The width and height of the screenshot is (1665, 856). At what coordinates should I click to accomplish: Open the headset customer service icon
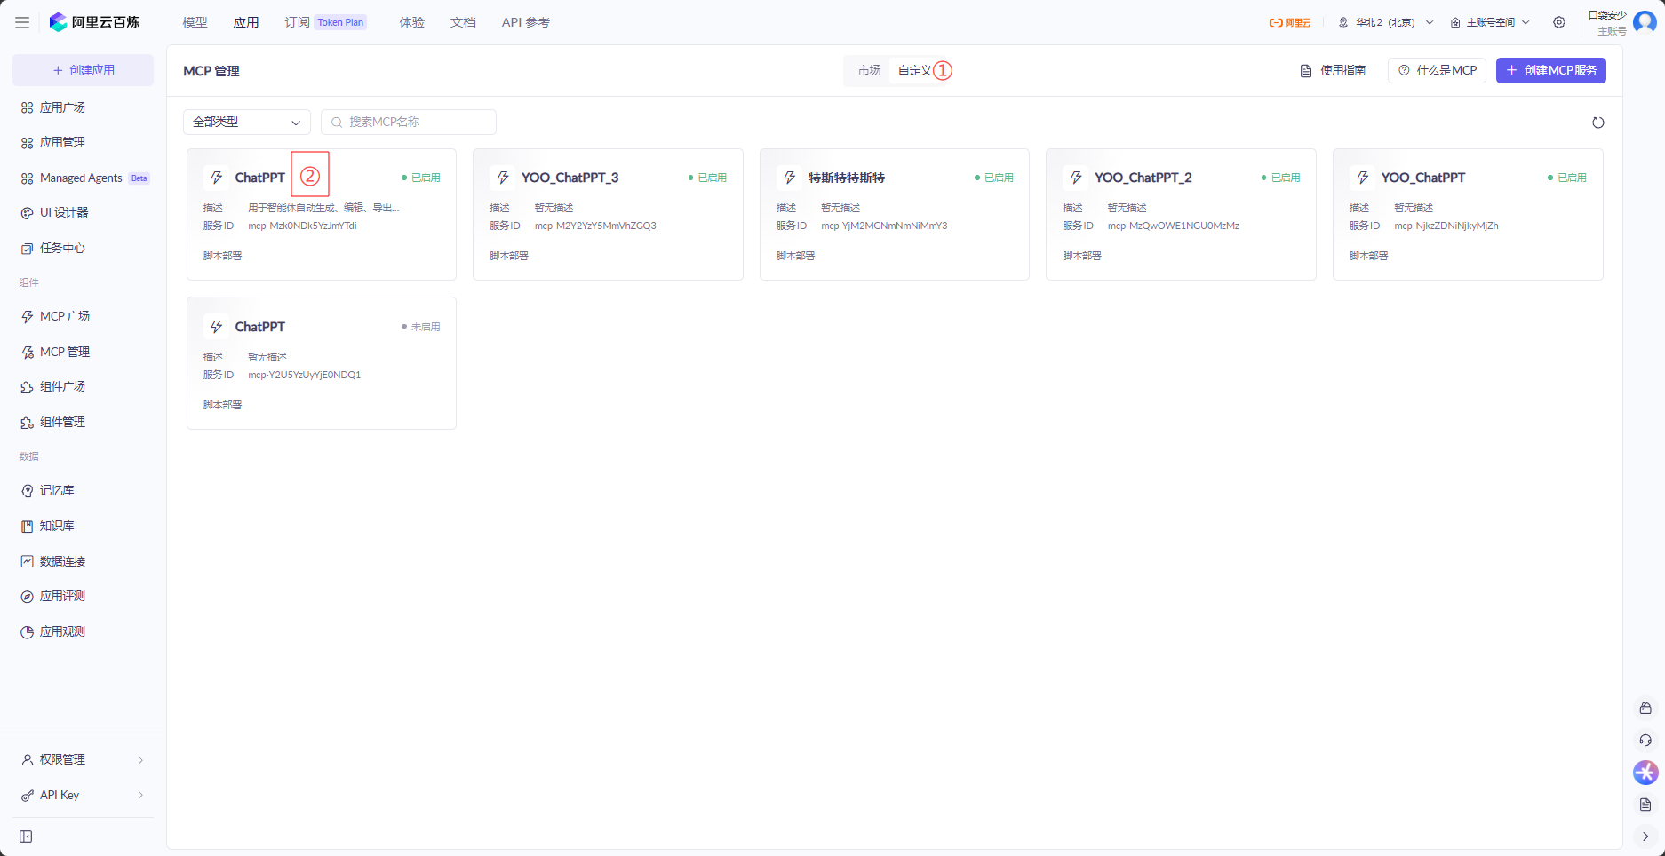click(x=1645, y=740)
